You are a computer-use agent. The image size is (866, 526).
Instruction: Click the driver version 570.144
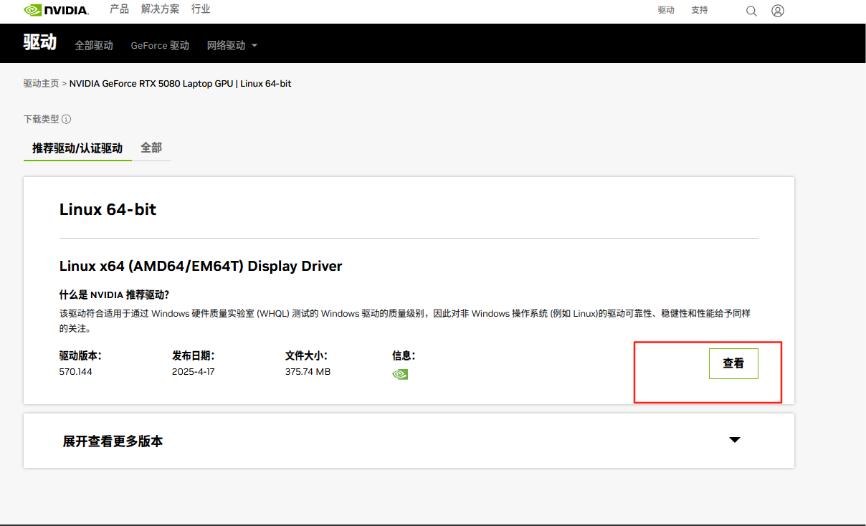point(76,372)
